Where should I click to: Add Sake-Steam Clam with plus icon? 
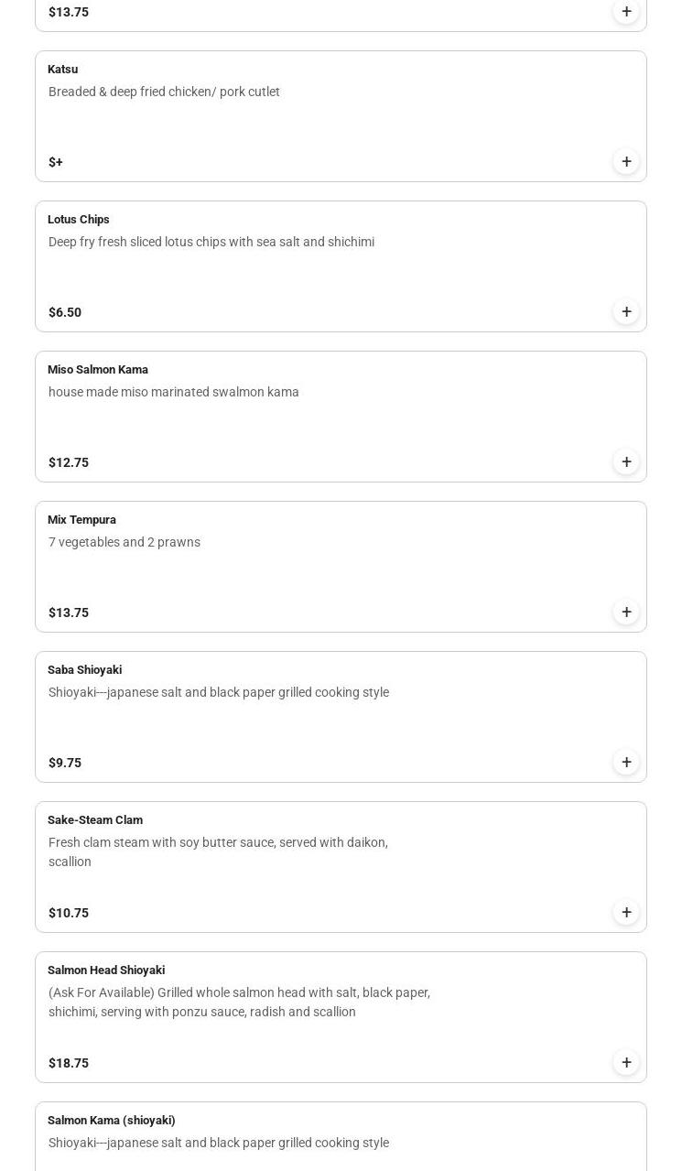click(626, 913)
